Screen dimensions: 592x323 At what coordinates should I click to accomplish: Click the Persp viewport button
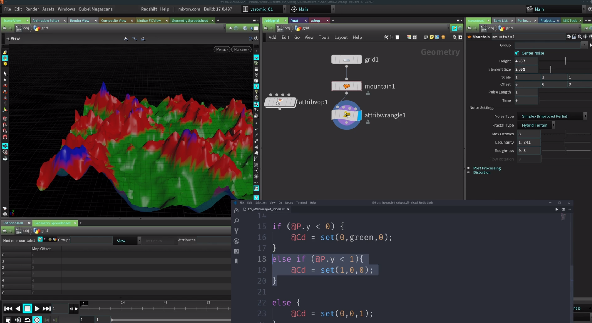pyautogui.click(x=222, y=49)
